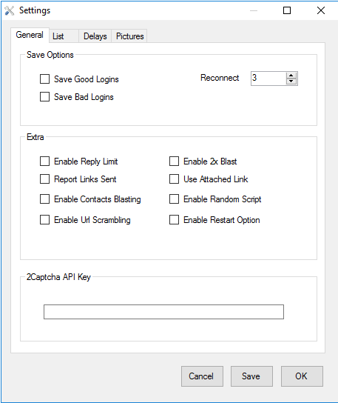338x403 pixels.
Task: Decrease Reconnect value with down arrow
Action: (x=291, y=81)
